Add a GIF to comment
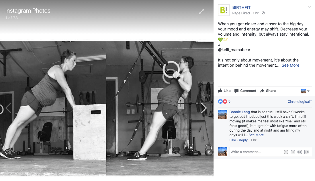This screenshot has height=181, width=315. click(x=300, y=152)
